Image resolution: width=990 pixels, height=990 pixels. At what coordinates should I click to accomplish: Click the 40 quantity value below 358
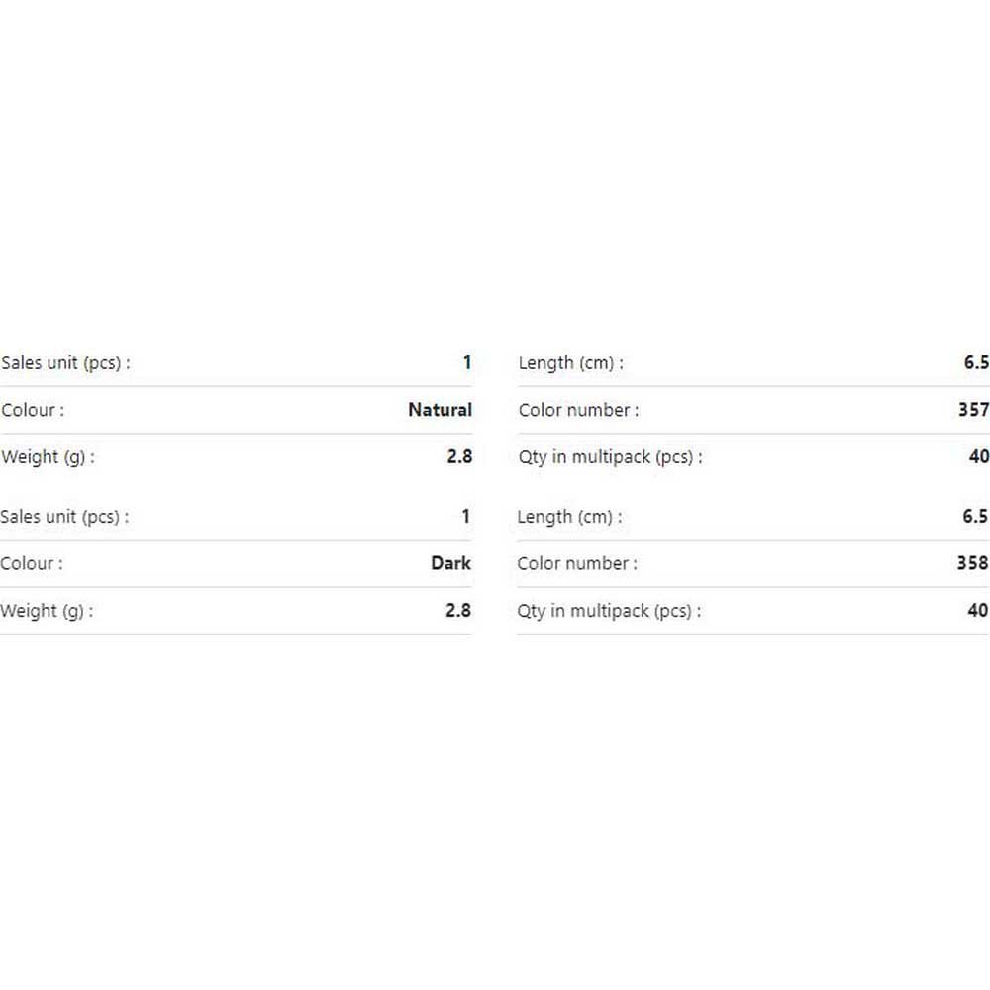pyautogui.click(x=978, y=610)
